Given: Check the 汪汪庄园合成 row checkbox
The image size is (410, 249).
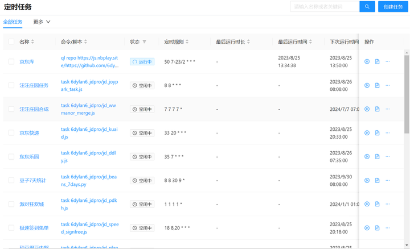Looking at the screenshot, I should pyautogui.click(x=11, y=109).
